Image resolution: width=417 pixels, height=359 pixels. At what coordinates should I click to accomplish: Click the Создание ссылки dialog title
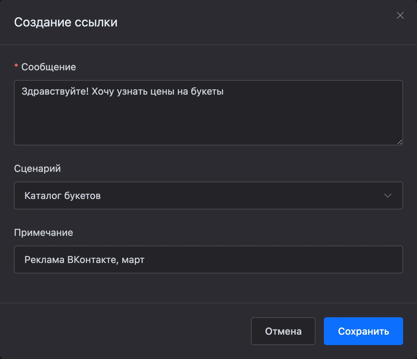click(x=66, y=22)
